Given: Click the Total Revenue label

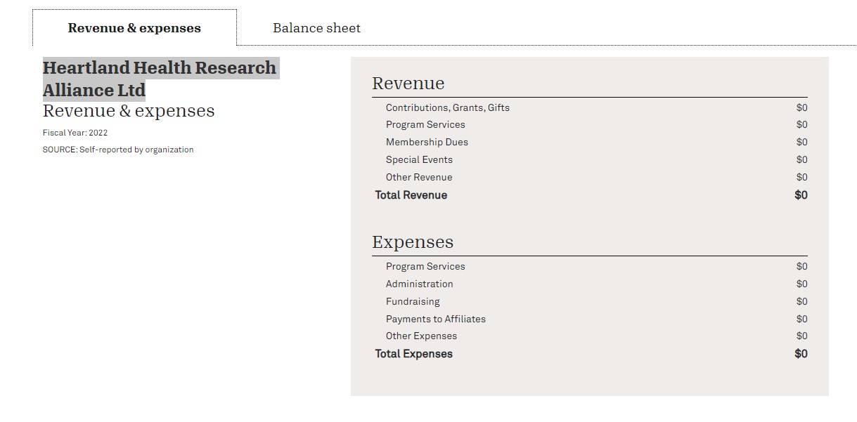Looking at the screenshot, I should (411, 195).
